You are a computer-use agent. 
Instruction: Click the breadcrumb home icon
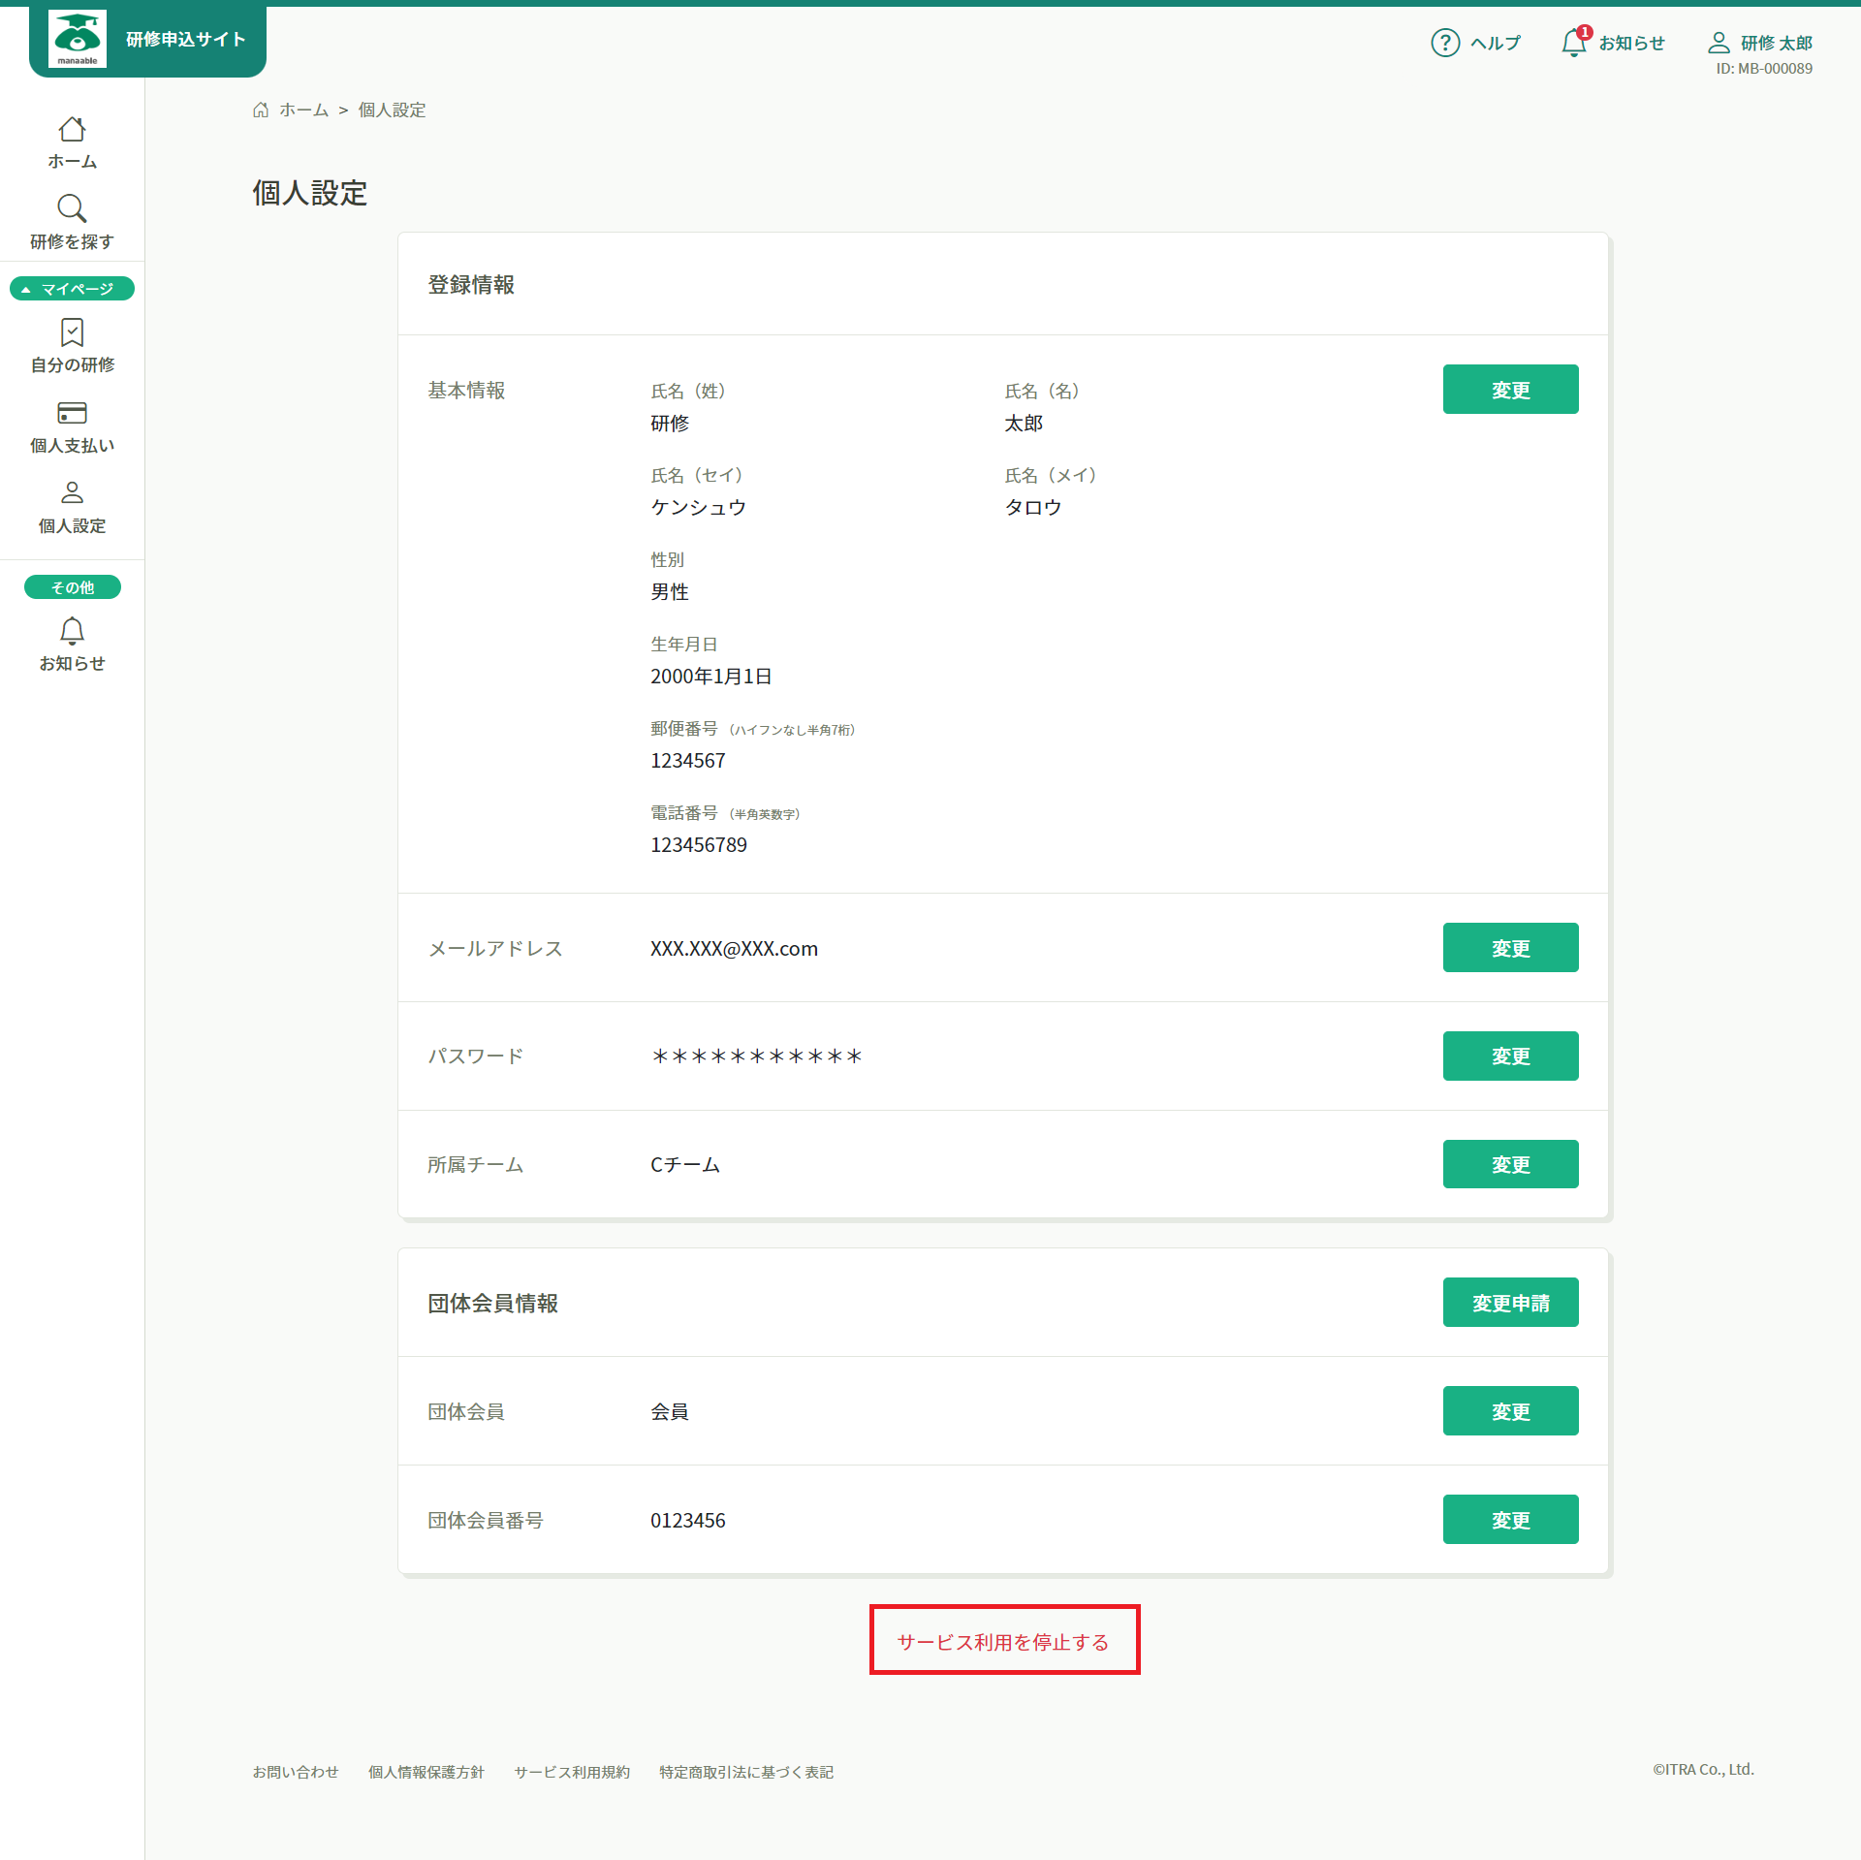pos(261,110)
